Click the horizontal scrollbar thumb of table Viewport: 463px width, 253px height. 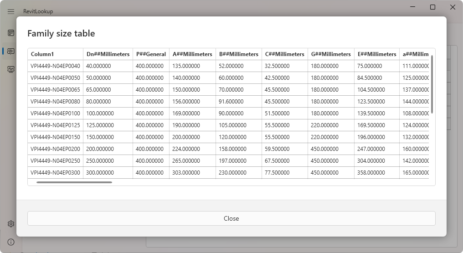click(74, 182)
